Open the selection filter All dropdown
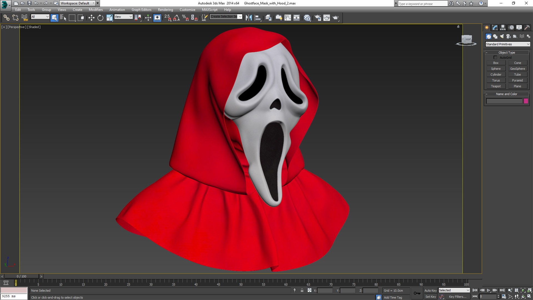Image resolution: width=533 pixels, height=300 pixels. pos(40,17)
